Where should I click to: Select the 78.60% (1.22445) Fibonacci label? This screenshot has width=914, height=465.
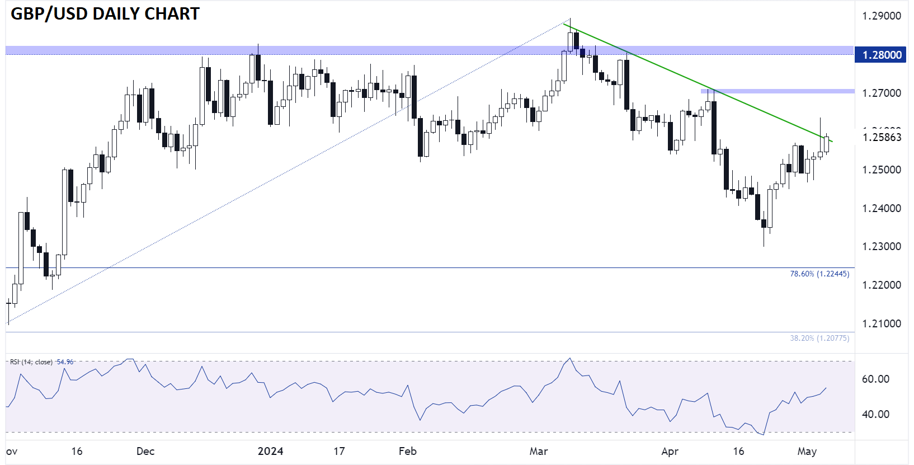click(x=819, y=274)
